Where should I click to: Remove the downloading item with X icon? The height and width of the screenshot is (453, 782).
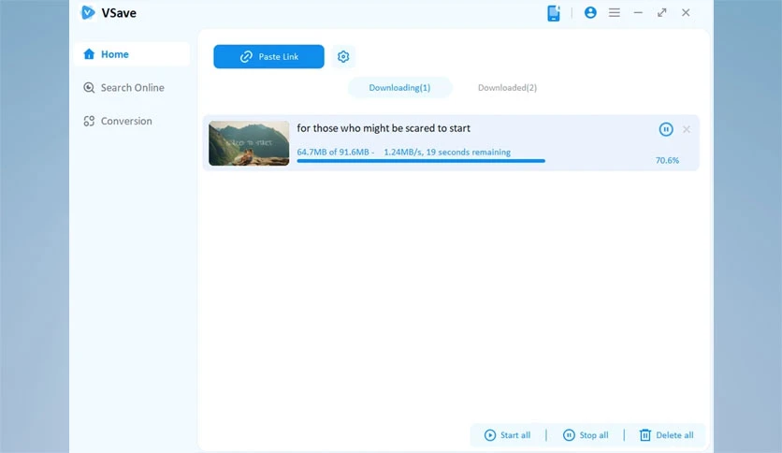[687, 129]
